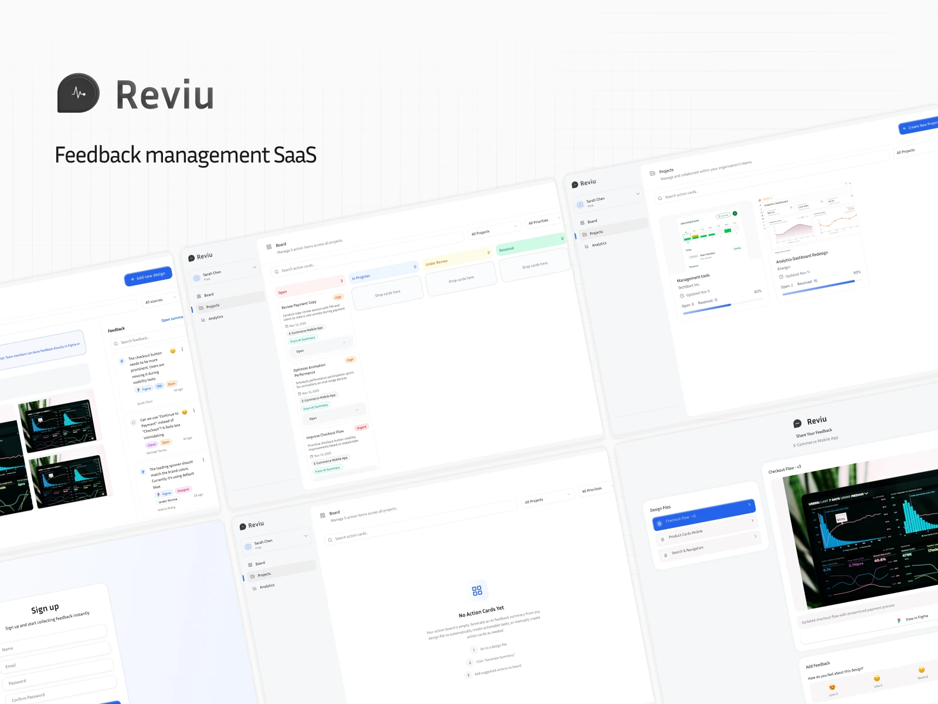Screen dimensions: 938x704
Task: Toggle status circle on 'Continue to Payment' feedback
Action: 134,422
